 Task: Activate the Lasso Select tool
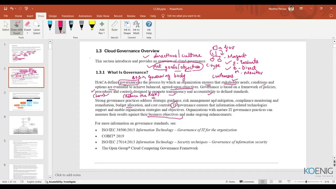pos(37,28)
